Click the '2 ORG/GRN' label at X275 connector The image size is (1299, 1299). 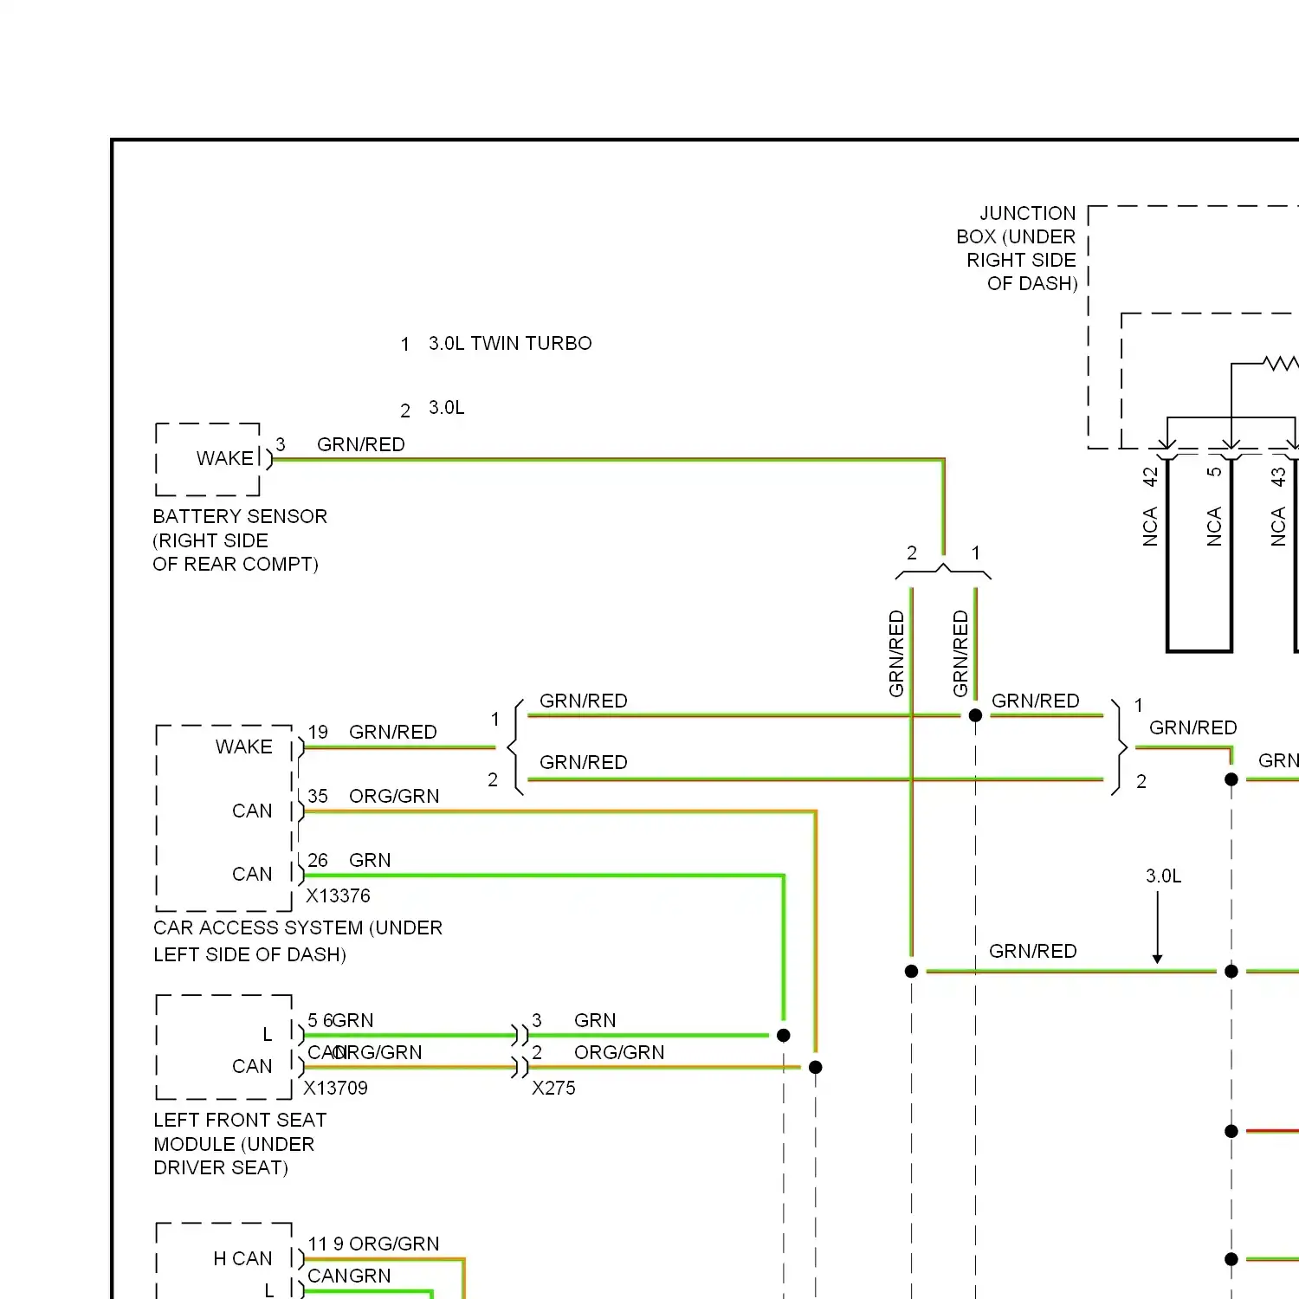point(598,1053)
